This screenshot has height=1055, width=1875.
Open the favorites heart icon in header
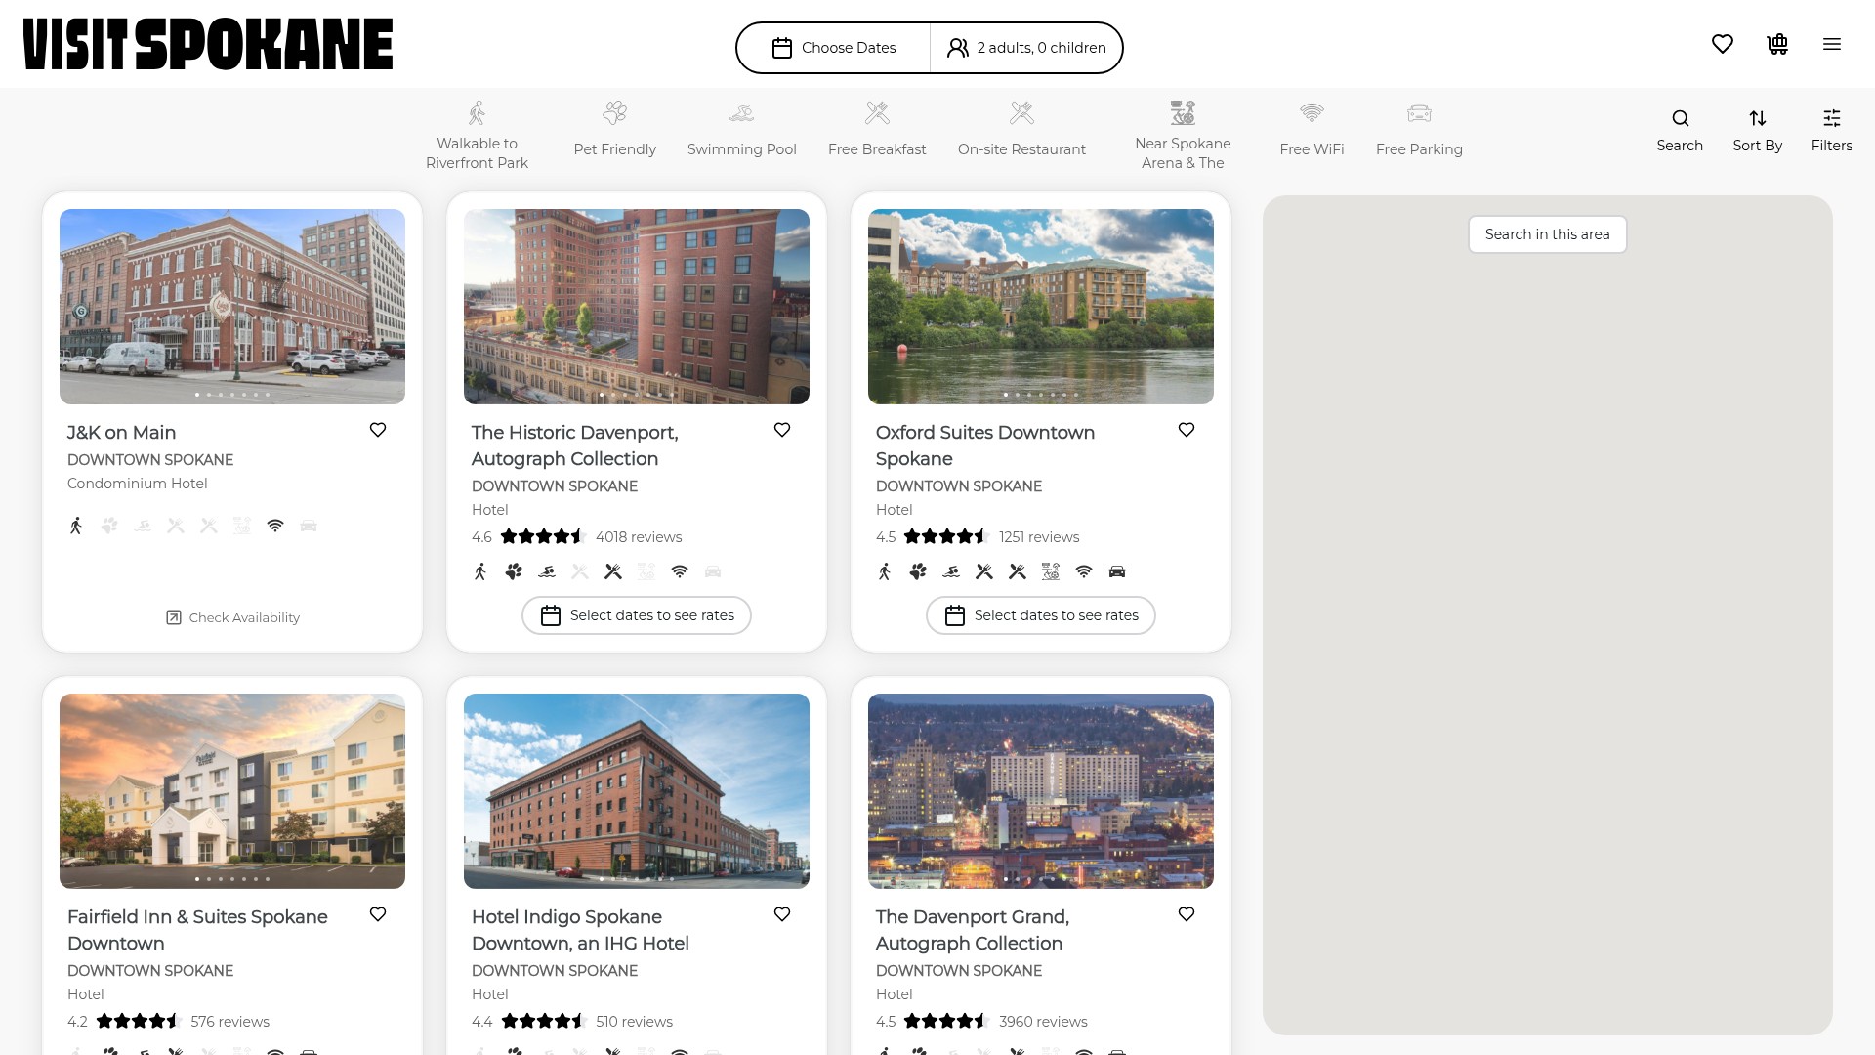(1723, 44)
